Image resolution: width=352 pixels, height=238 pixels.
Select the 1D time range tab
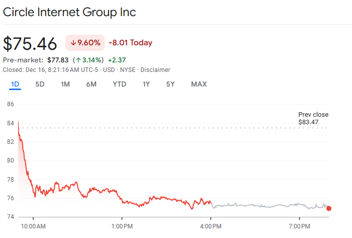[15, 84]
